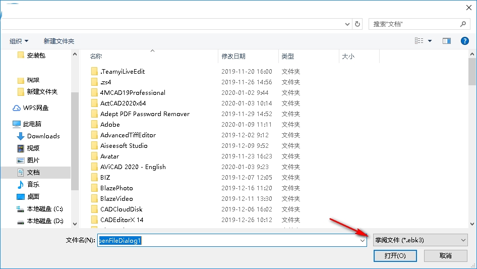Select the .TeamyiLiveEdit folder
The height and width of the screenshot is (269, 477).
[123, 72]
